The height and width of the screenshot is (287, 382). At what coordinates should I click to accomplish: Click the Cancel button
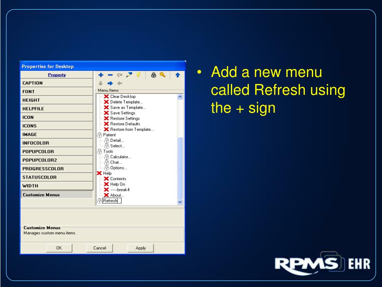100,248
